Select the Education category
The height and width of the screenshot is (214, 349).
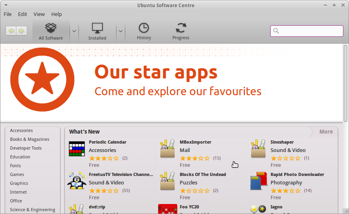(x=20, y=157)
